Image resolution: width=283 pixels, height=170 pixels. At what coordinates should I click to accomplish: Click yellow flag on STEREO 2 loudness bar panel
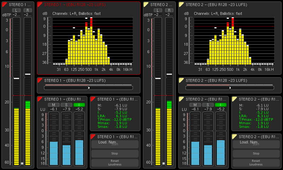(x=181, y=80)
